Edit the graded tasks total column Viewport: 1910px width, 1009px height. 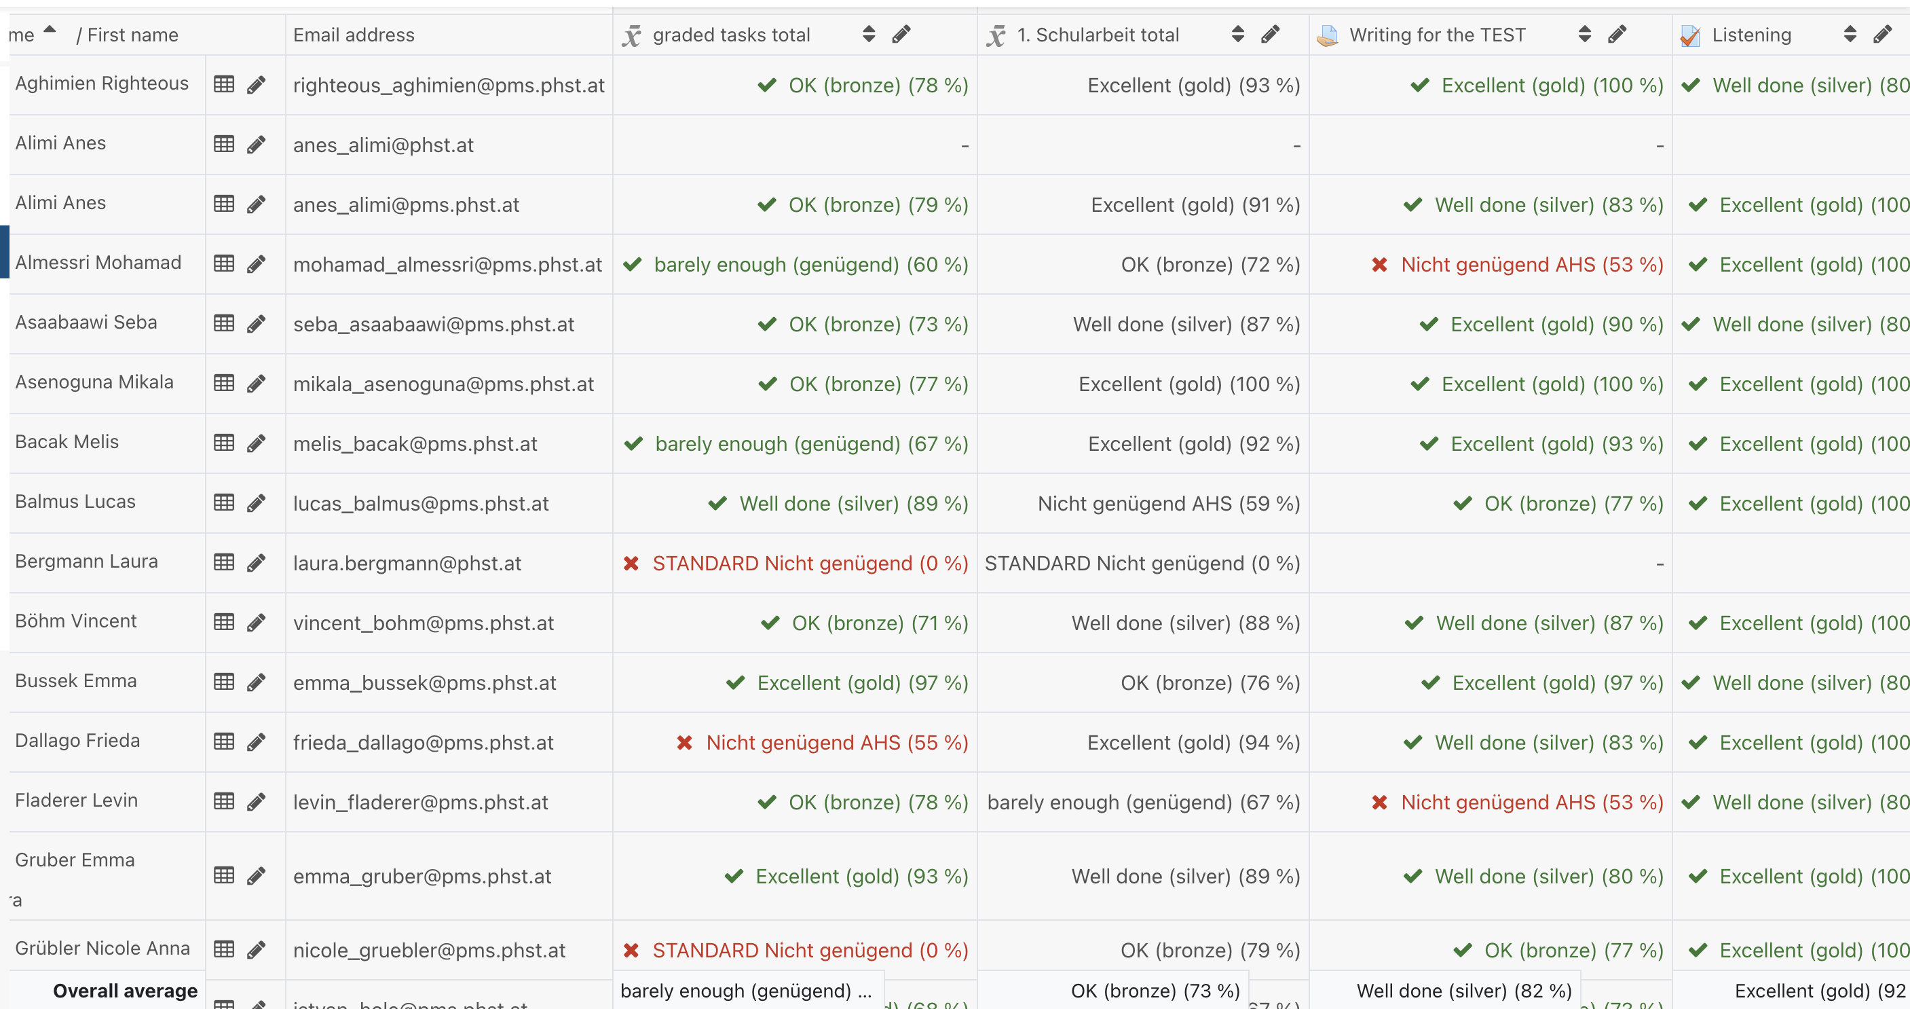click(901, 35)
